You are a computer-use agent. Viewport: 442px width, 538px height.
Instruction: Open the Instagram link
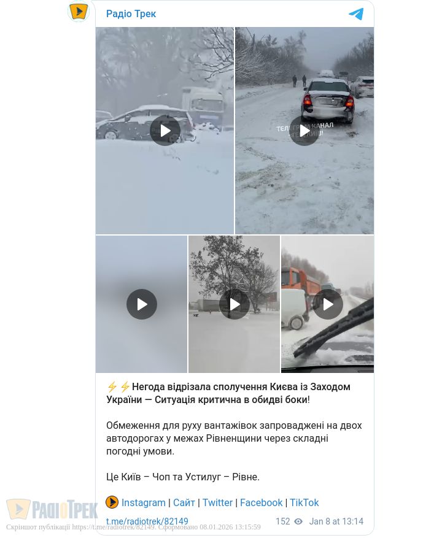point(143,502)
